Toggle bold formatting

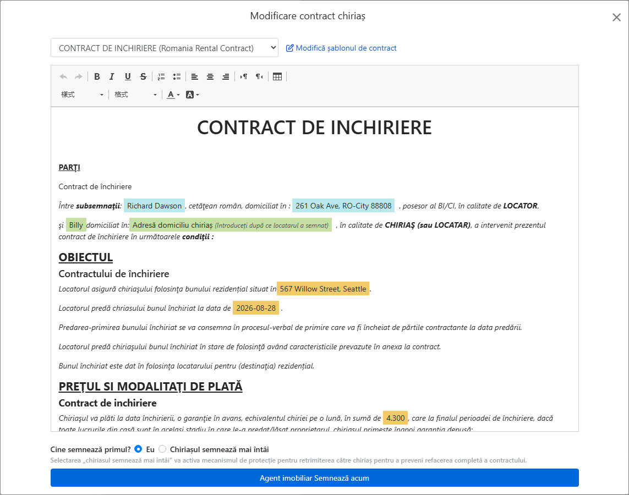[x=97, y=76]
